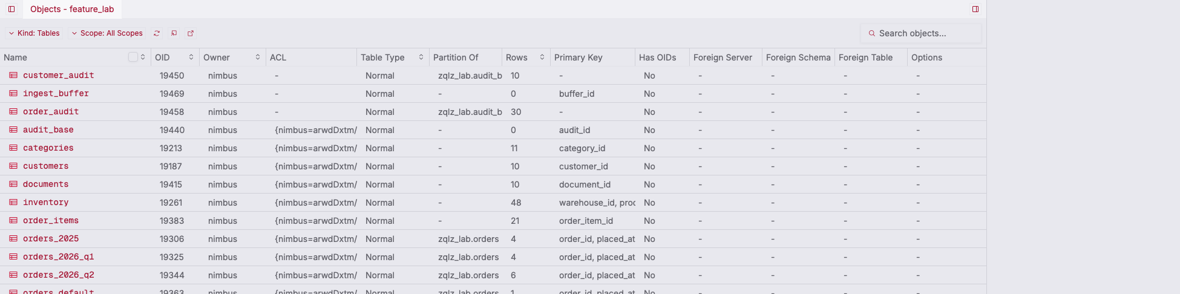This screenshot has height=294, width=1180.
Task: Click the Primary Key column header
Action: pos(593,57)
